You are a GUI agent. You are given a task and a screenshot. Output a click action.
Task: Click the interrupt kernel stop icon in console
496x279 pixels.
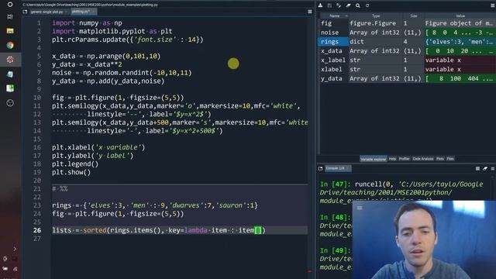point(477,169)
